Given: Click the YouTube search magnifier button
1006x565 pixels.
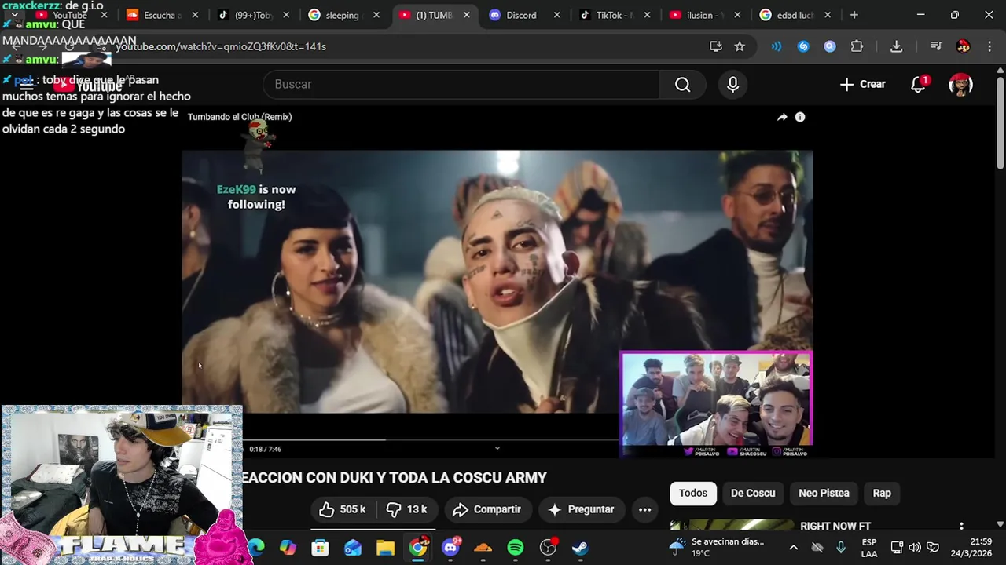Looking at the screenshot, I should tap(682, 84).
